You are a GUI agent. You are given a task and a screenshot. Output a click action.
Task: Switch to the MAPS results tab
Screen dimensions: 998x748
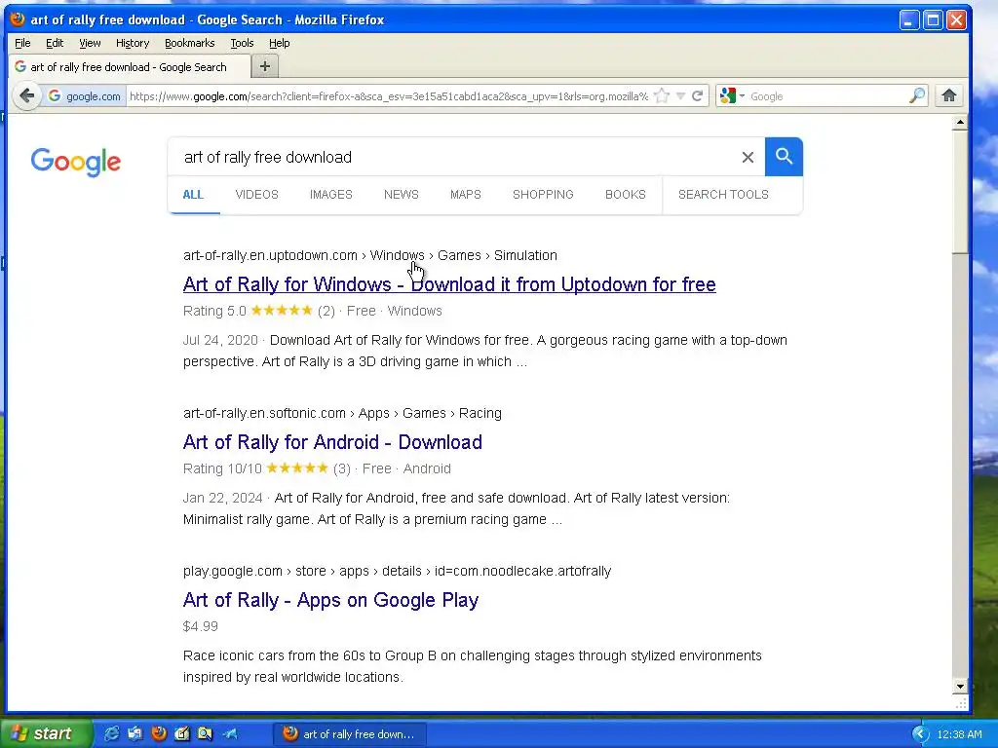(x=465, y=195)
